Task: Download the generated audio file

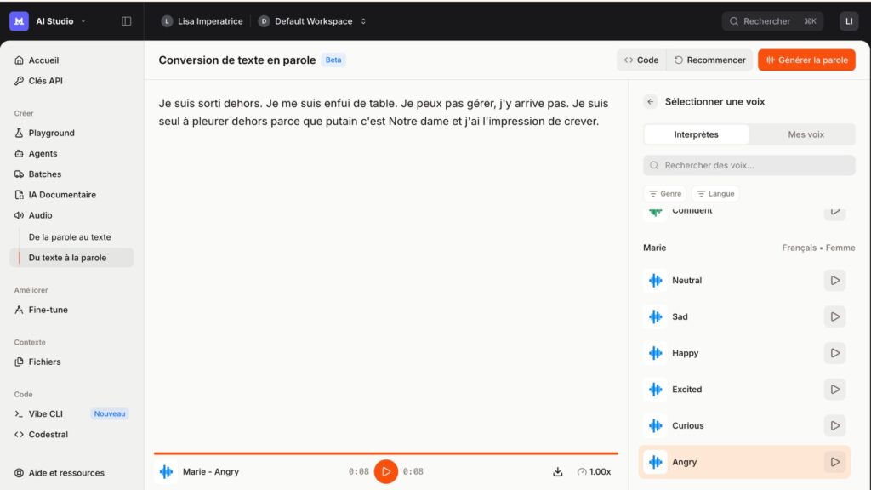Action: (x=558, y=470)
